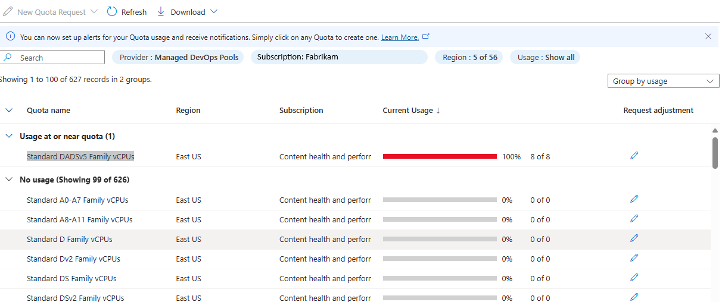Viewport: 722px width, 302px height.
Task: Open external link icon beside Learn More
Action: coord(425,37)
